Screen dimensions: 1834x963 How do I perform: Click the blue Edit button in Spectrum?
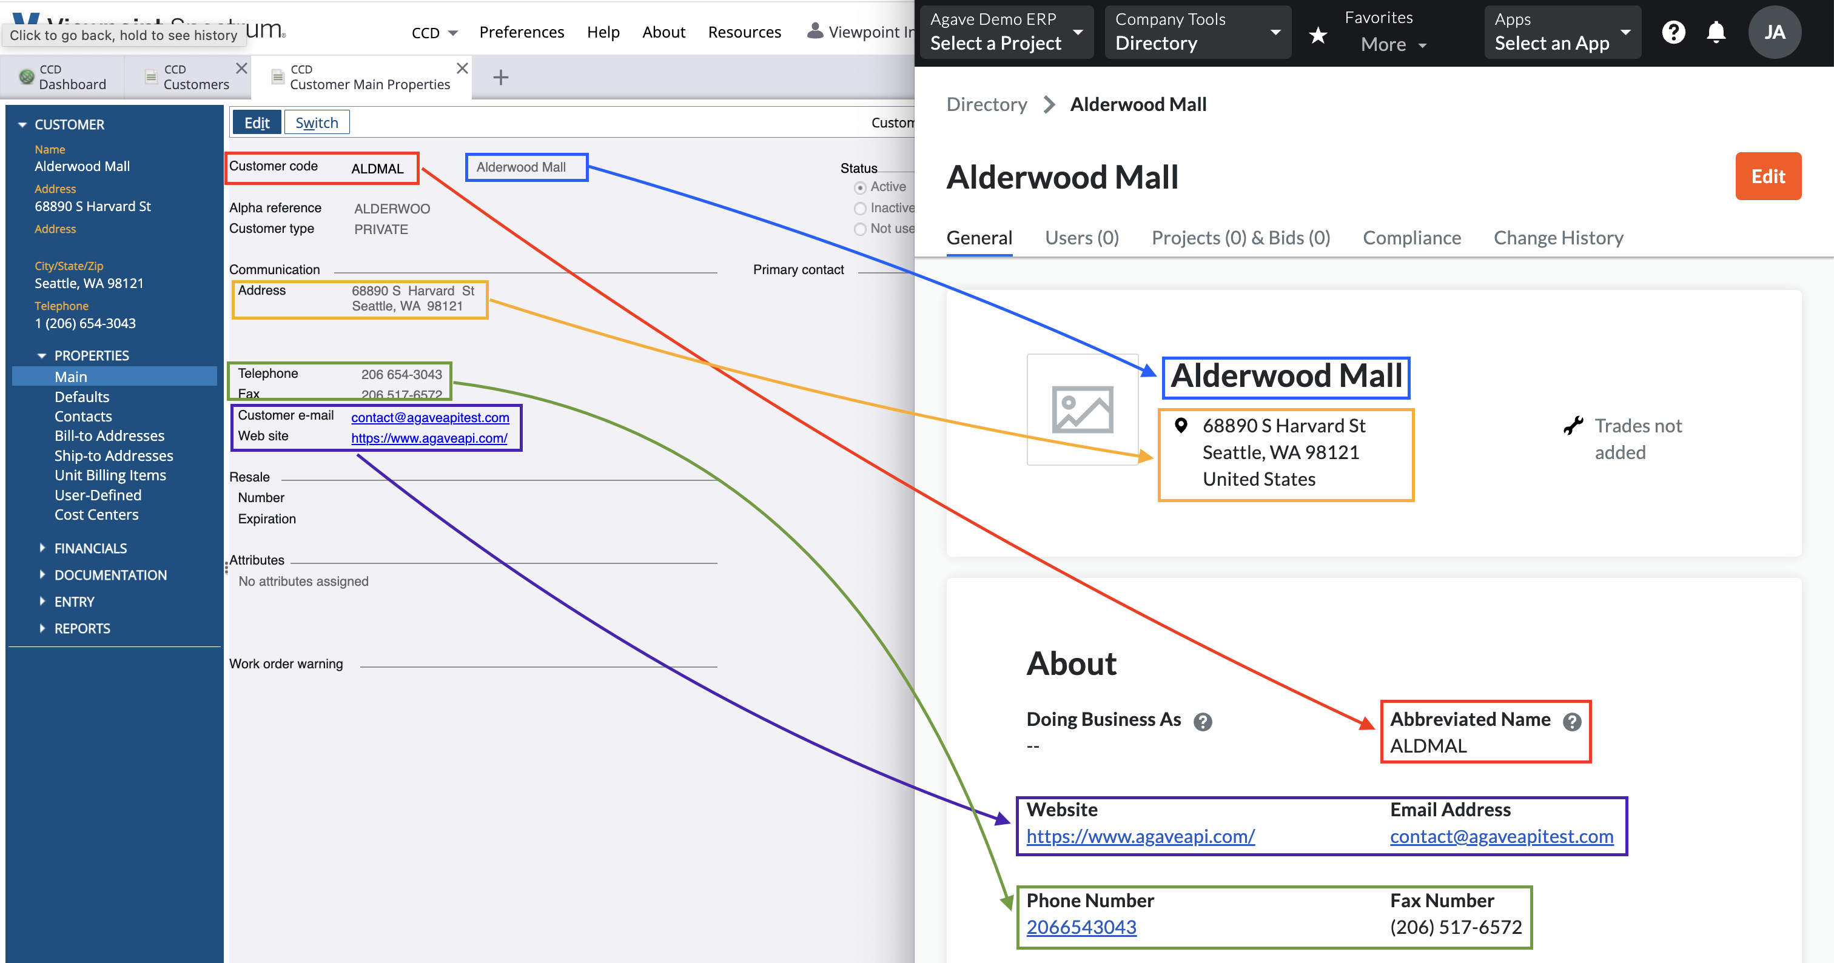pos(257,122)
